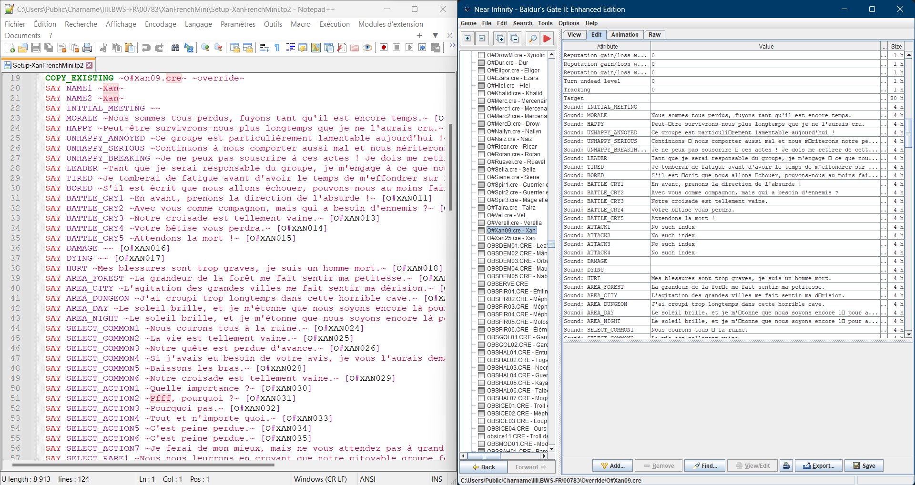This screenshot has width=915, height=485.
Task: Expand selected node in Near Infinity tree toolbar
Action: [468, 39]
